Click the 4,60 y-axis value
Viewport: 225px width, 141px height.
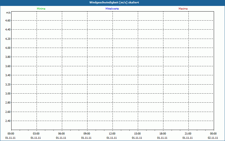(x=8, y=20)
